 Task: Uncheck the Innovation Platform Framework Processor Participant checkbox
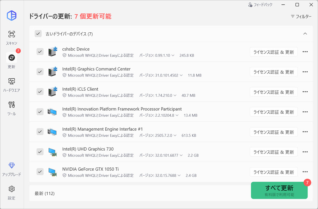[x=40, y=112]
